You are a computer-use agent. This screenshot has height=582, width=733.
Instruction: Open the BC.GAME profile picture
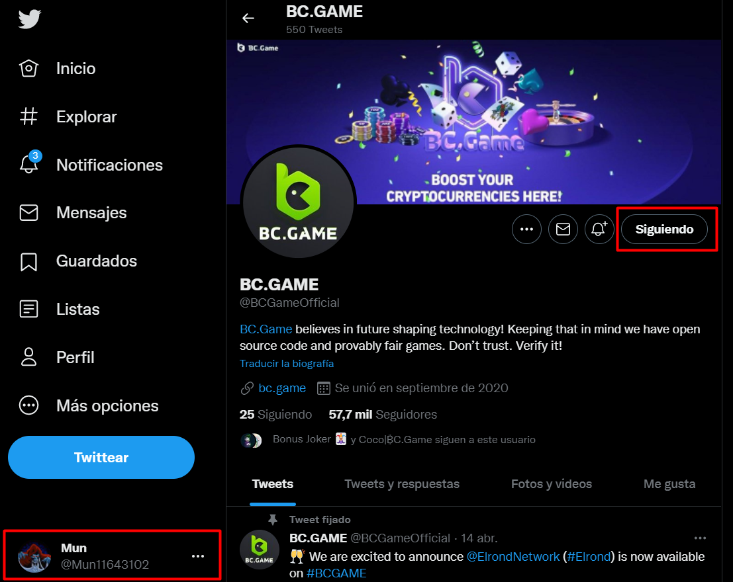coord(298,202)
